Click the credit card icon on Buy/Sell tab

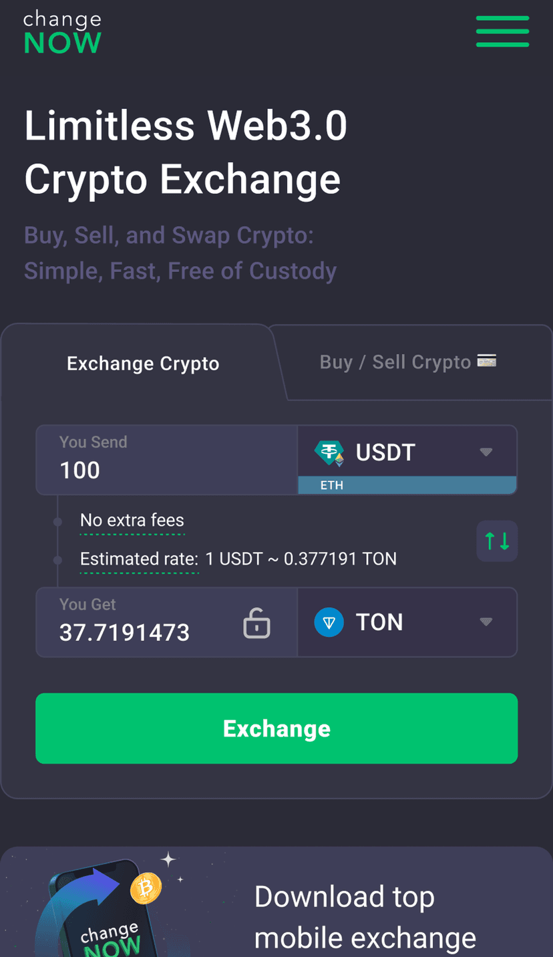point(486,362)
